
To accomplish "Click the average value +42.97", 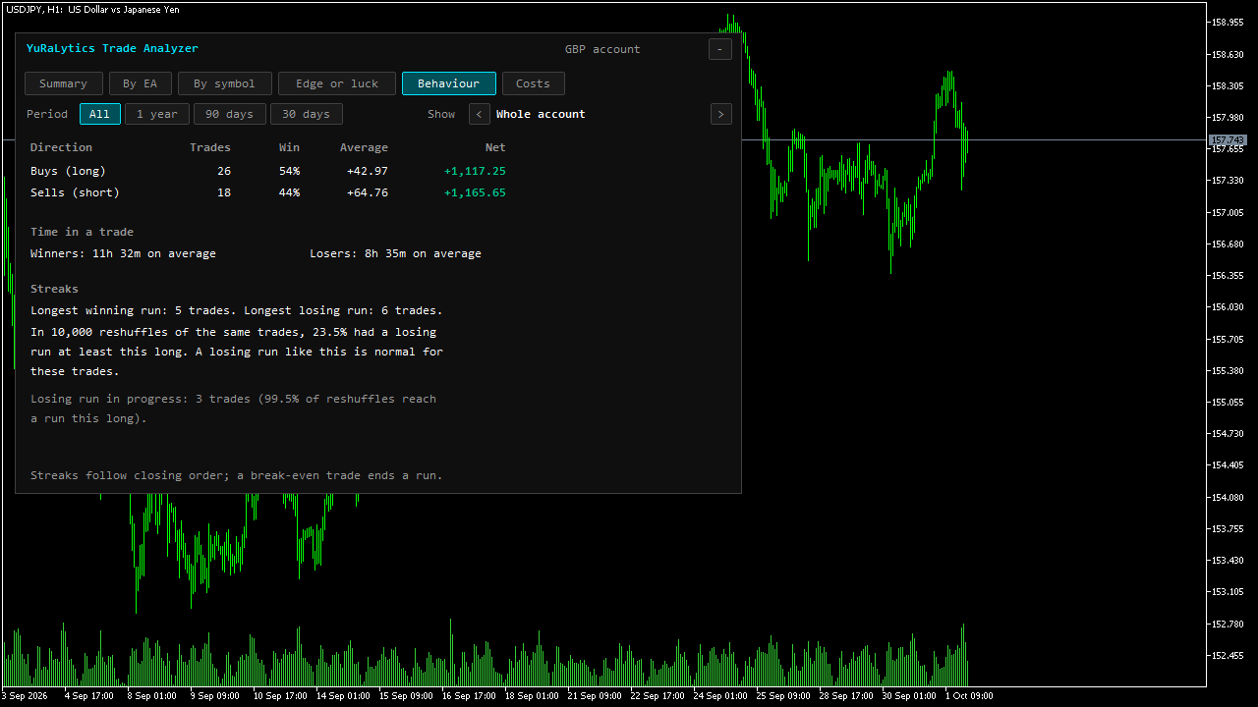I will coord(368,171).
